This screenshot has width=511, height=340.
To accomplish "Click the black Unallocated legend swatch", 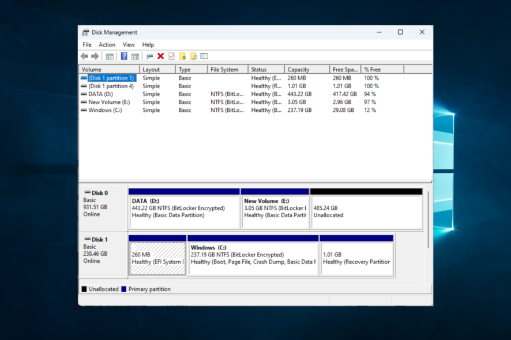I will pyautogui.click(x=84, y=289).
